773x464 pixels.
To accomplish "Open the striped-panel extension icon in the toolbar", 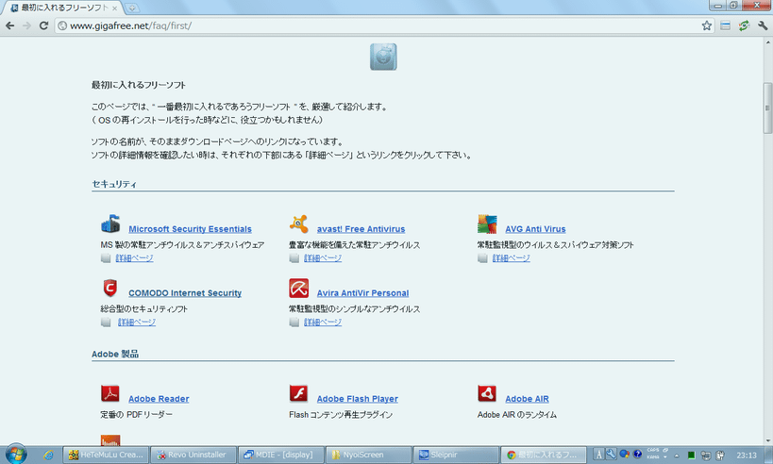I will tap(725, 25).
